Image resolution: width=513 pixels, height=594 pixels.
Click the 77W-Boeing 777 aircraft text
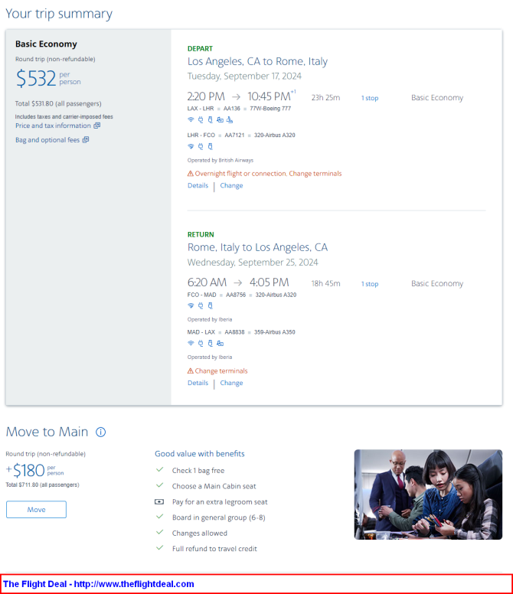pos(270,109)
